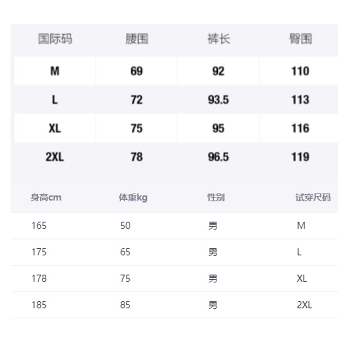The height and width of the screenshot is (351, 351).
Task: Click waist value 72 in L row
Action: (136, 100)
